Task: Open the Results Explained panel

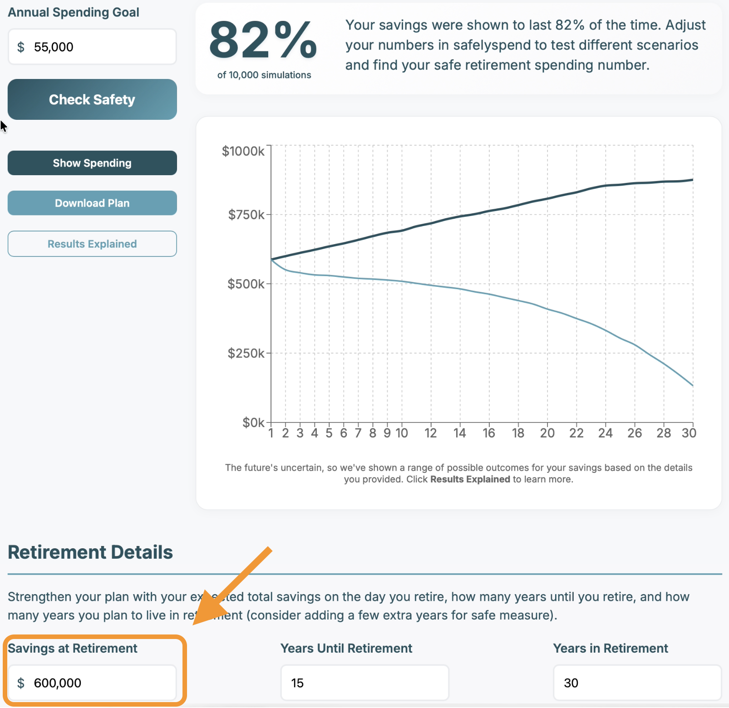Action: tap(92, 244)
